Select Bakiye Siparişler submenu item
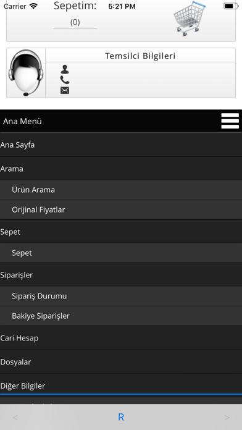This screenshot has height=430, width=242. click(121, 316)
